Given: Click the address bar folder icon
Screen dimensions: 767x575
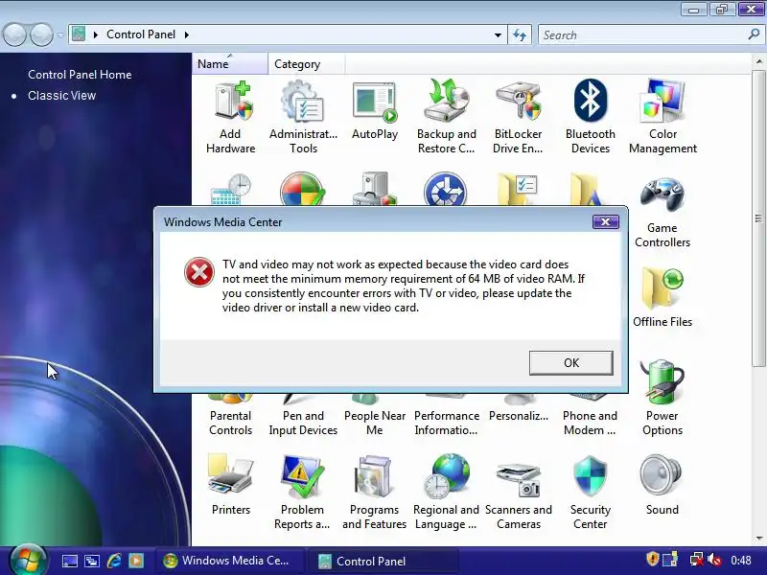Looking at the screenshot, I should coord(79,34).
